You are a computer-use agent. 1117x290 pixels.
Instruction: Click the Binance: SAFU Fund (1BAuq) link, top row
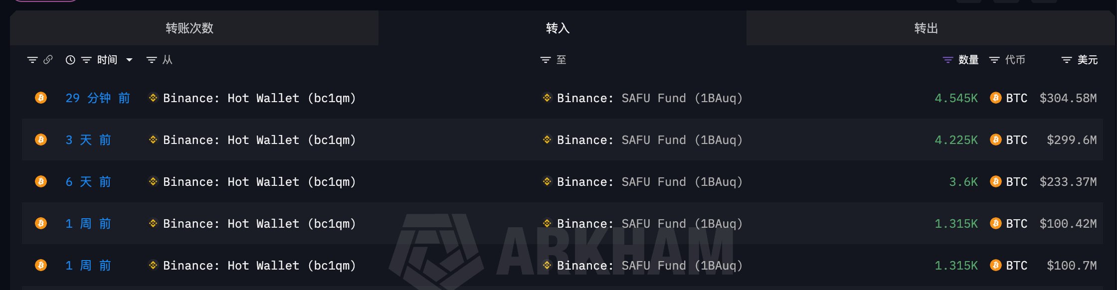coord(649,98)
